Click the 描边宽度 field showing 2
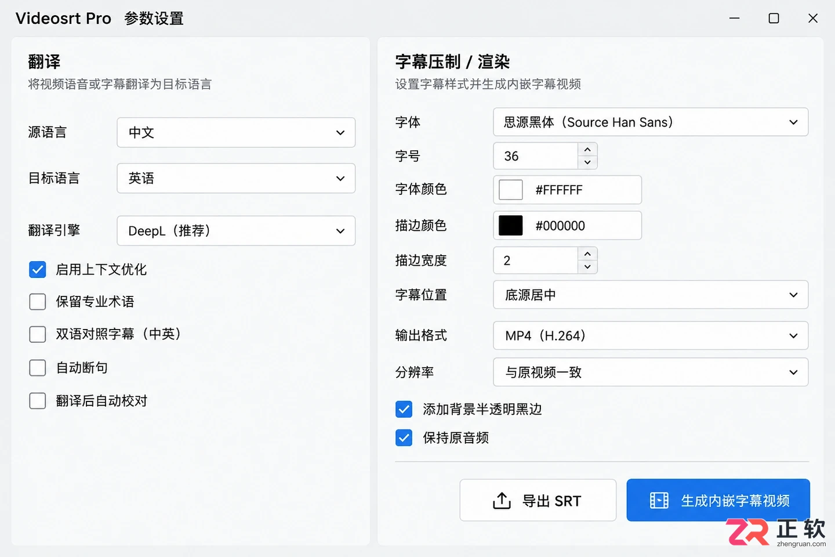 click(x=536, y=261)
